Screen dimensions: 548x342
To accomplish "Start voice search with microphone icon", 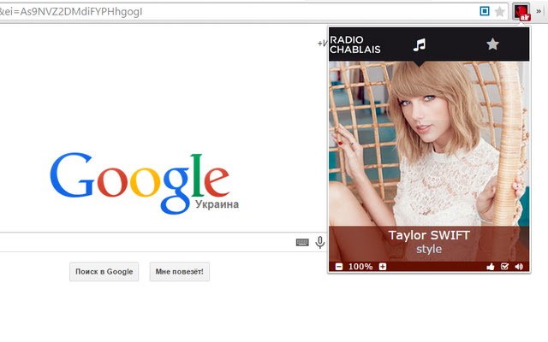I will [x=319, y=242].
